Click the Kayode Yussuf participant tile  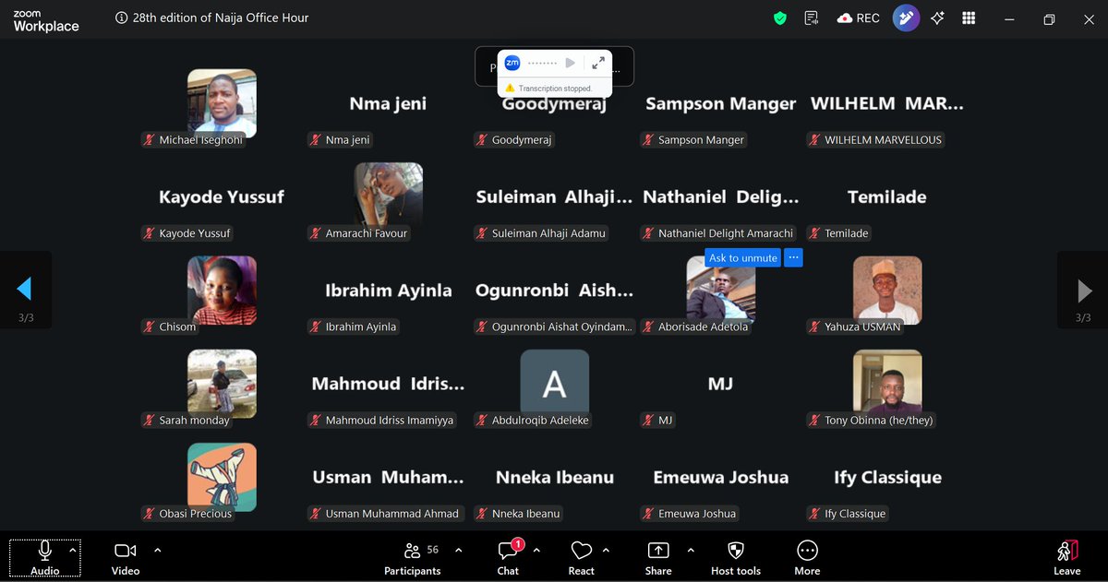tap(222, 196)
